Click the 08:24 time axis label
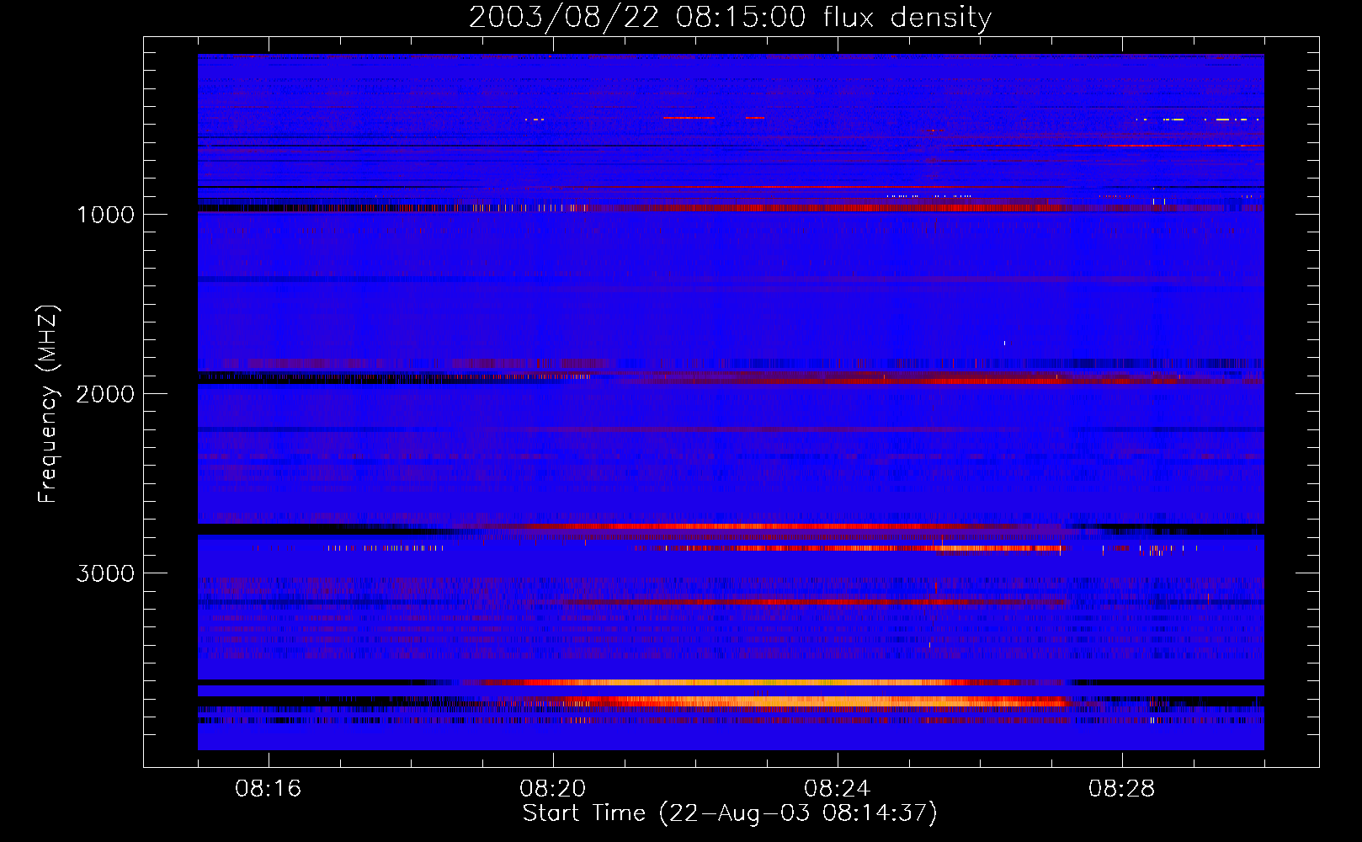The width and height of the screenshot is (1362, 842). (x=838, y=789)
